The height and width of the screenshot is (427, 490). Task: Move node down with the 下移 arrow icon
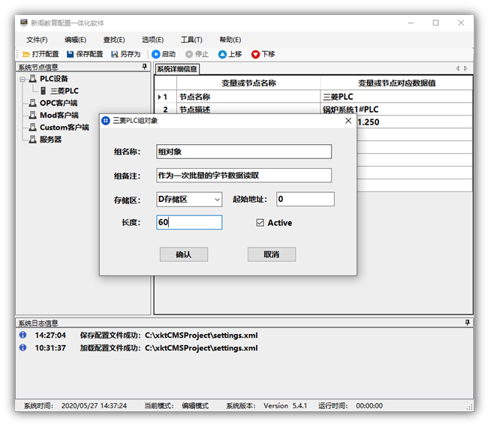point(255,54)
